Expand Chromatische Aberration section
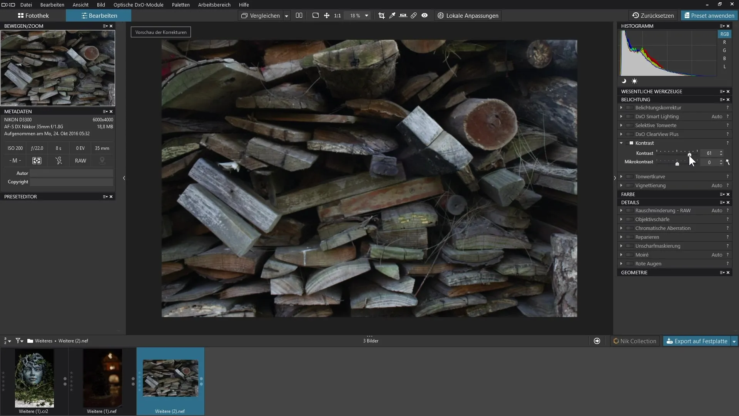 pos(621,228)
